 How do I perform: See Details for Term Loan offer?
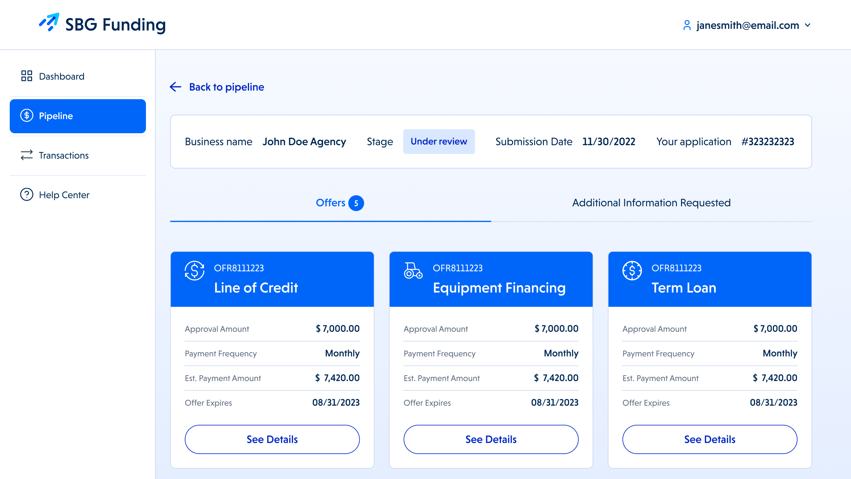click(x=710, y=439)
